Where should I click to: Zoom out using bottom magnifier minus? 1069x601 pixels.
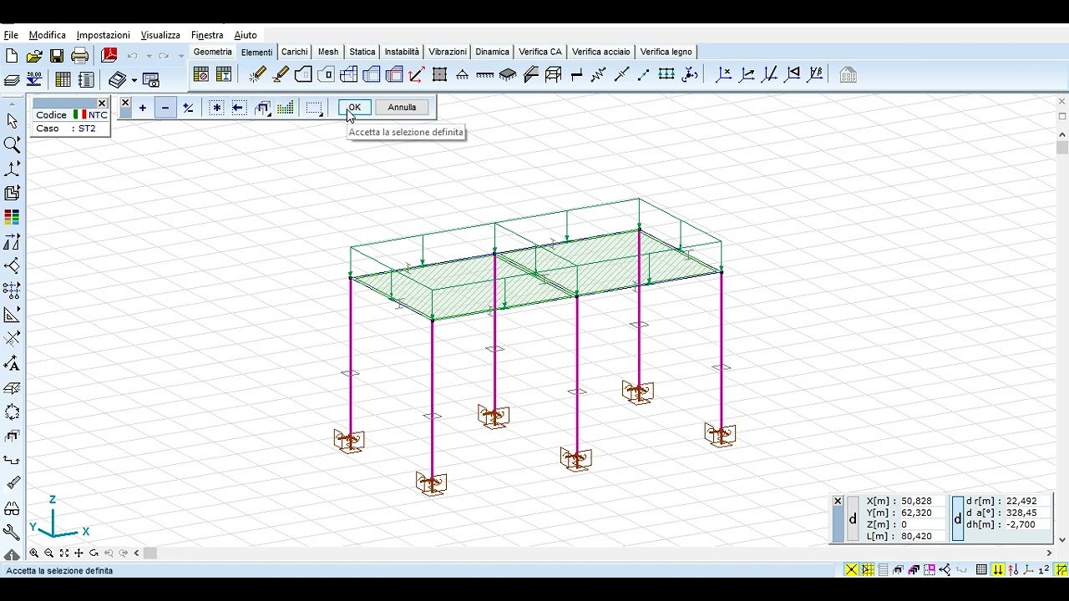click(49, 553)
